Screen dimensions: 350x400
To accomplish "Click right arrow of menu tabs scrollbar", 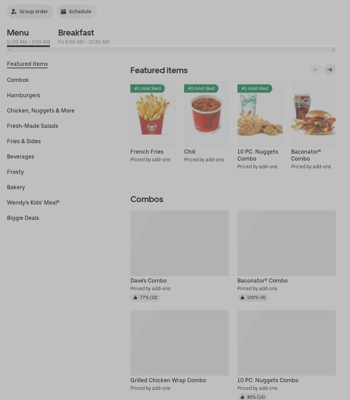I will [x=333, y=50].
